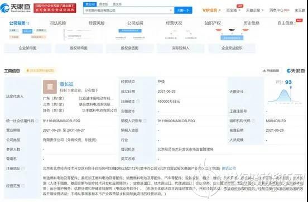This screenshot has width=308, height=202.
Task: Click the beneficial shareholder chart thumbnail
Action: coord(232,35)
